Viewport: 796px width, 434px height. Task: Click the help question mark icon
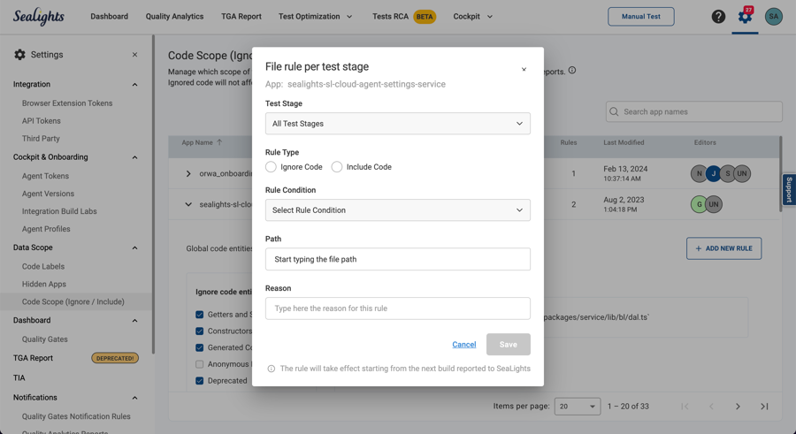(x=718, y=17)
